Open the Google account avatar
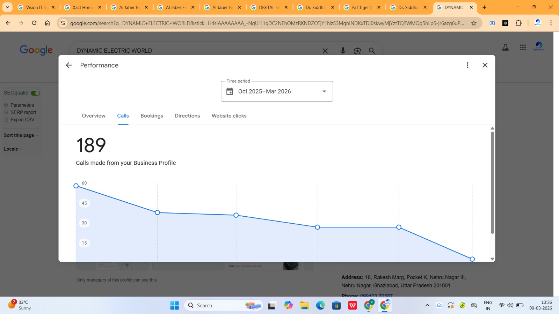 [x=539, y=47]
